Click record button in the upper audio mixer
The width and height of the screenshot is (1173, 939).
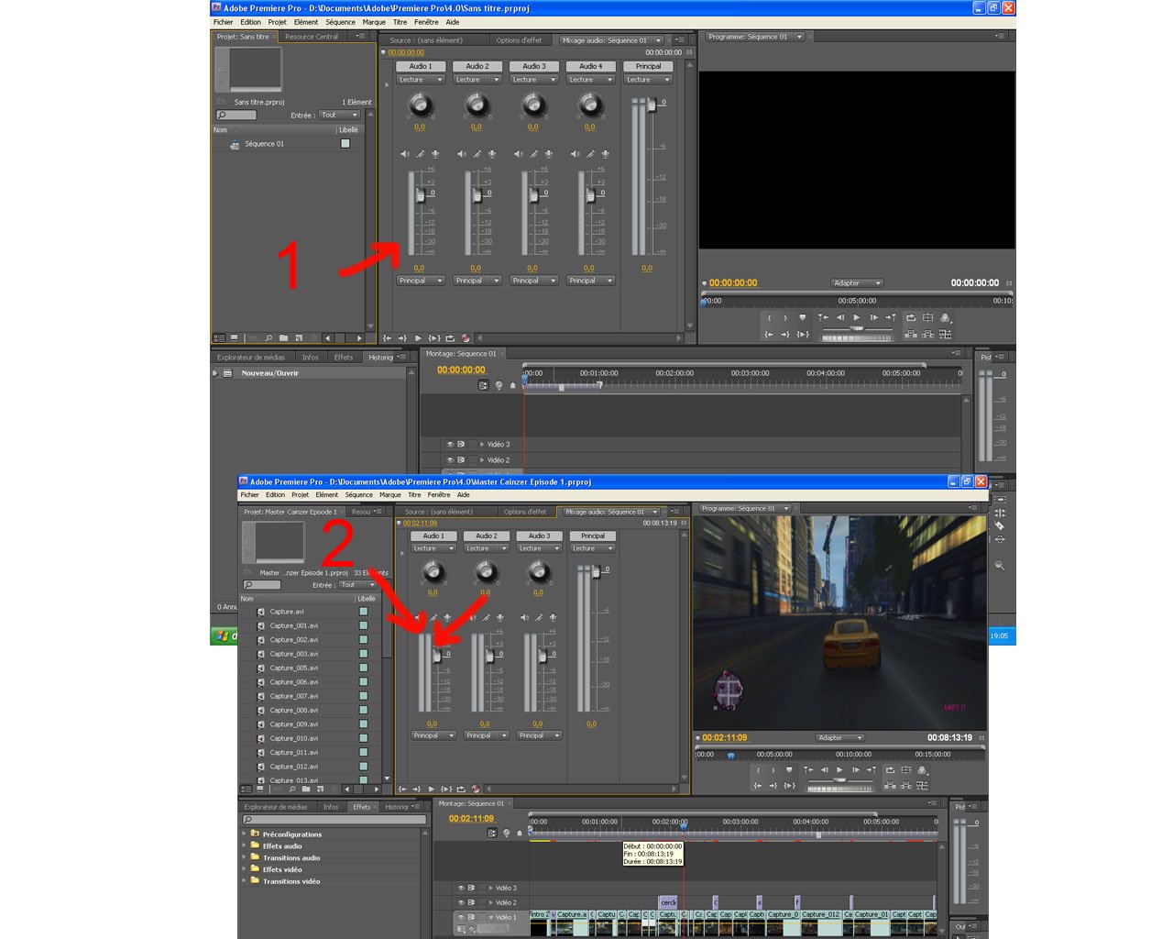[466, 338]
